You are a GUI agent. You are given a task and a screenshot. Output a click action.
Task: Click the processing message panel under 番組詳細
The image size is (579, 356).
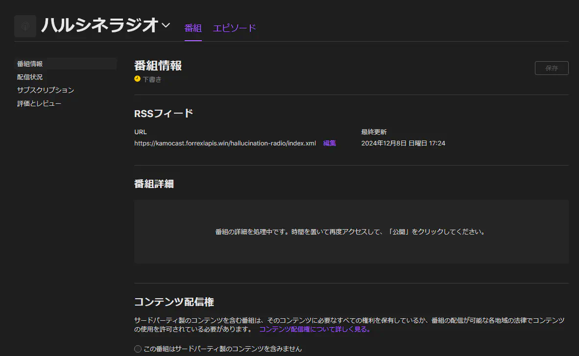pos(351,232)
